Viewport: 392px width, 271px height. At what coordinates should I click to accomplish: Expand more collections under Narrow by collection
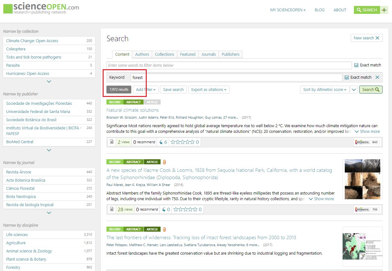click(49, 82)
